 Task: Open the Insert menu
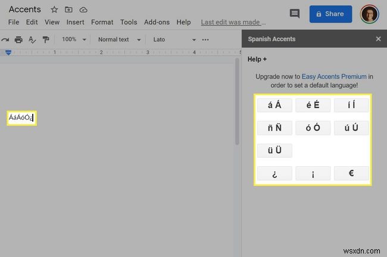pos(75,22)
